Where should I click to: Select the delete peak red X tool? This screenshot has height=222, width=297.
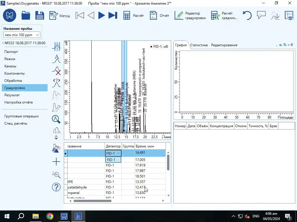[x=56, y=71]
